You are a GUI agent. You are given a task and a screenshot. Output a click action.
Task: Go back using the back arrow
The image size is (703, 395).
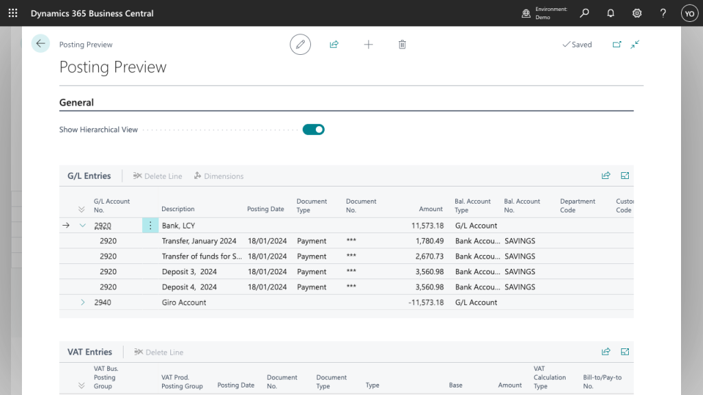[x=41, y=43]
